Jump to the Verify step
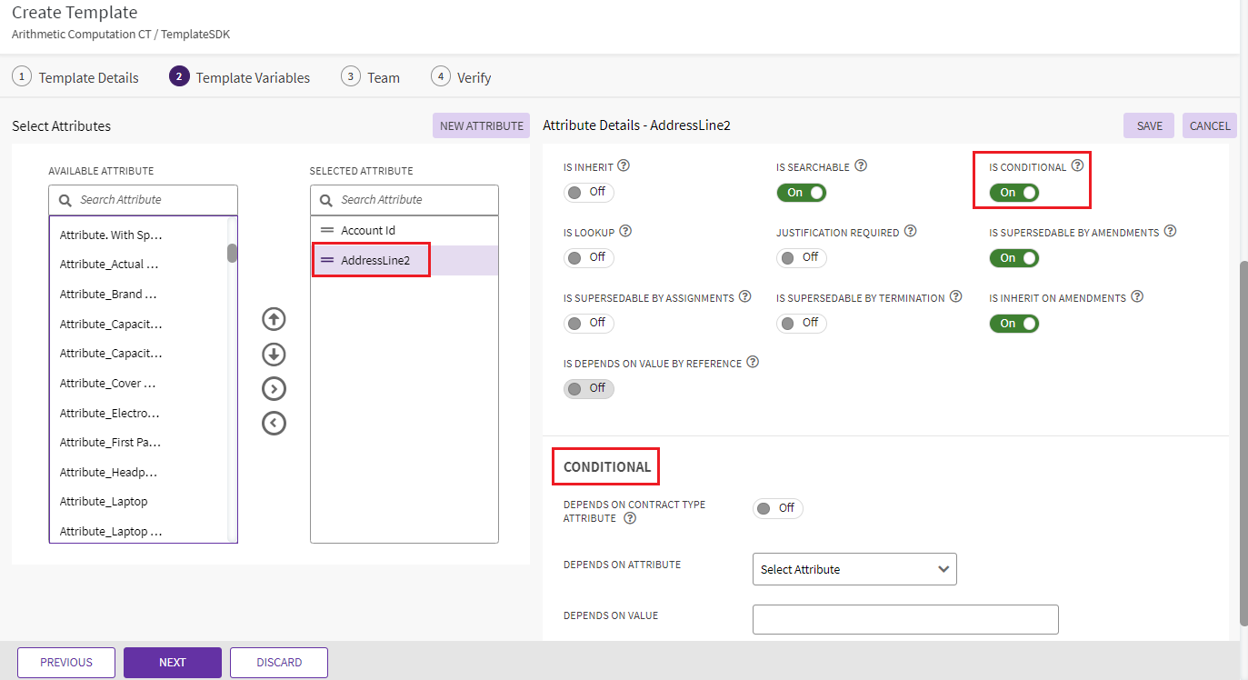 coord(462,77)
